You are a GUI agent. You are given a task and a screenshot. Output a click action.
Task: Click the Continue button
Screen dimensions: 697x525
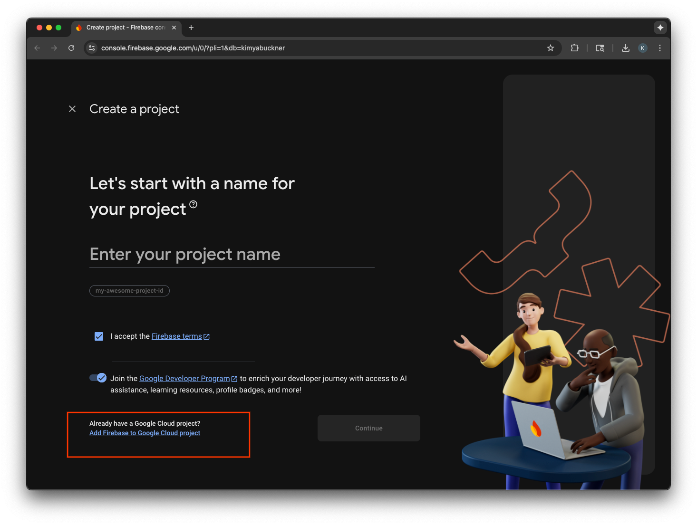(368, 428)
